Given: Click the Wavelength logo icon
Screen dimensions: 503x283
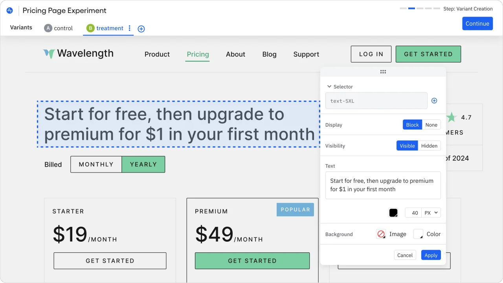Looking at the screenshot, I should [49, 54].
